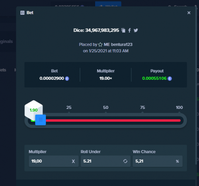Click slider scale label 50
Viewport: 199px width, 186px height.
tap(106, 107)
